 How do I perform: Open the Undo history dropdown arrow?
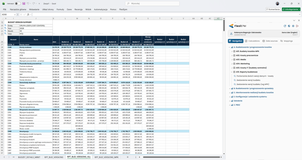coord(30,4)
